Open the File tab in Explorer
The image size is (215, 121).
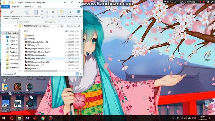click(6, 7)
